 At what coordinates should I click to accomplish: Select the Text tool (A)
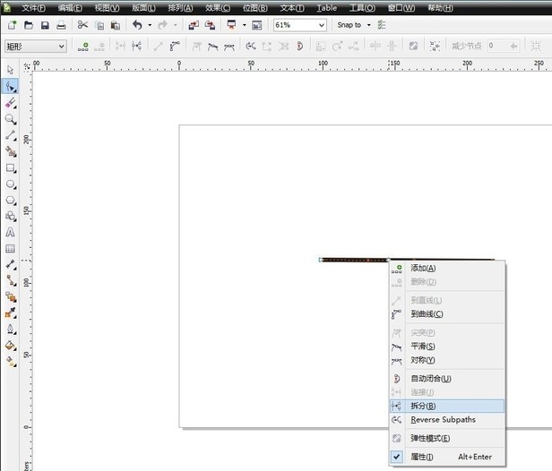point(11,232)
